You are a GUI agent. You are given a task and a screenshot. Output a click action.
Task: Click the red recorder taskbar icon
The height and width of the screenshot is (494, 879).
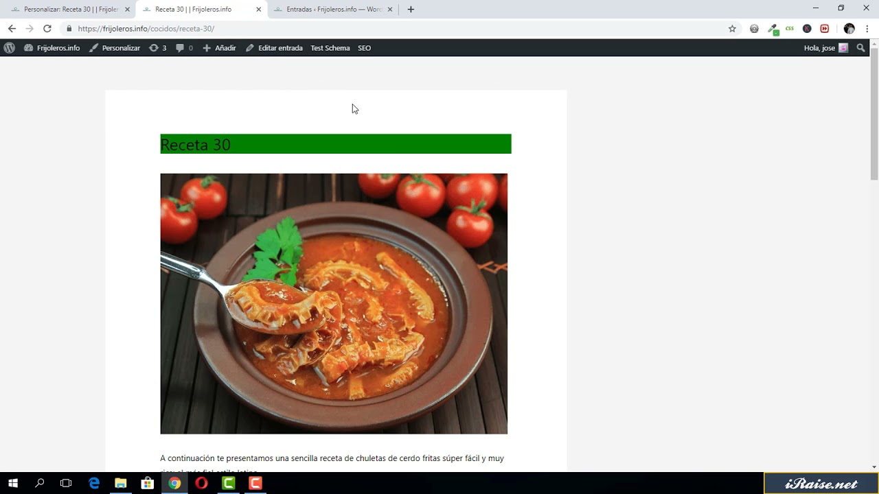(255, 483)
